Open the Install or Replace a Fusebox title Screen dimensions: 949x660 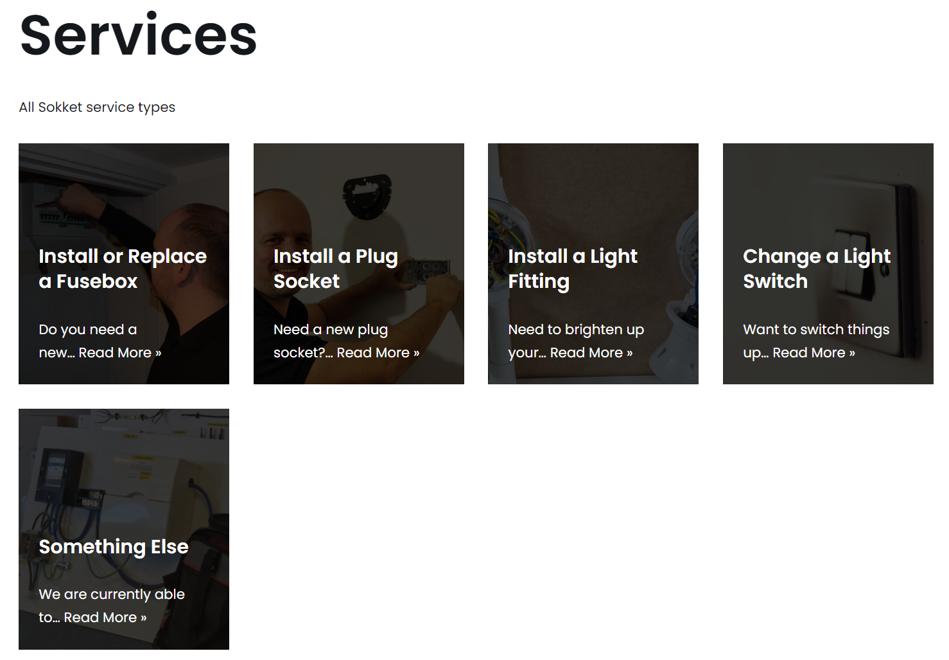(122, 269)
